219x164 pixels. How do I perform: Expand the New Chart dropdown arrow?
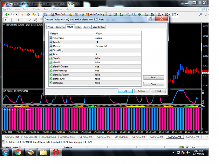(9, 14)
